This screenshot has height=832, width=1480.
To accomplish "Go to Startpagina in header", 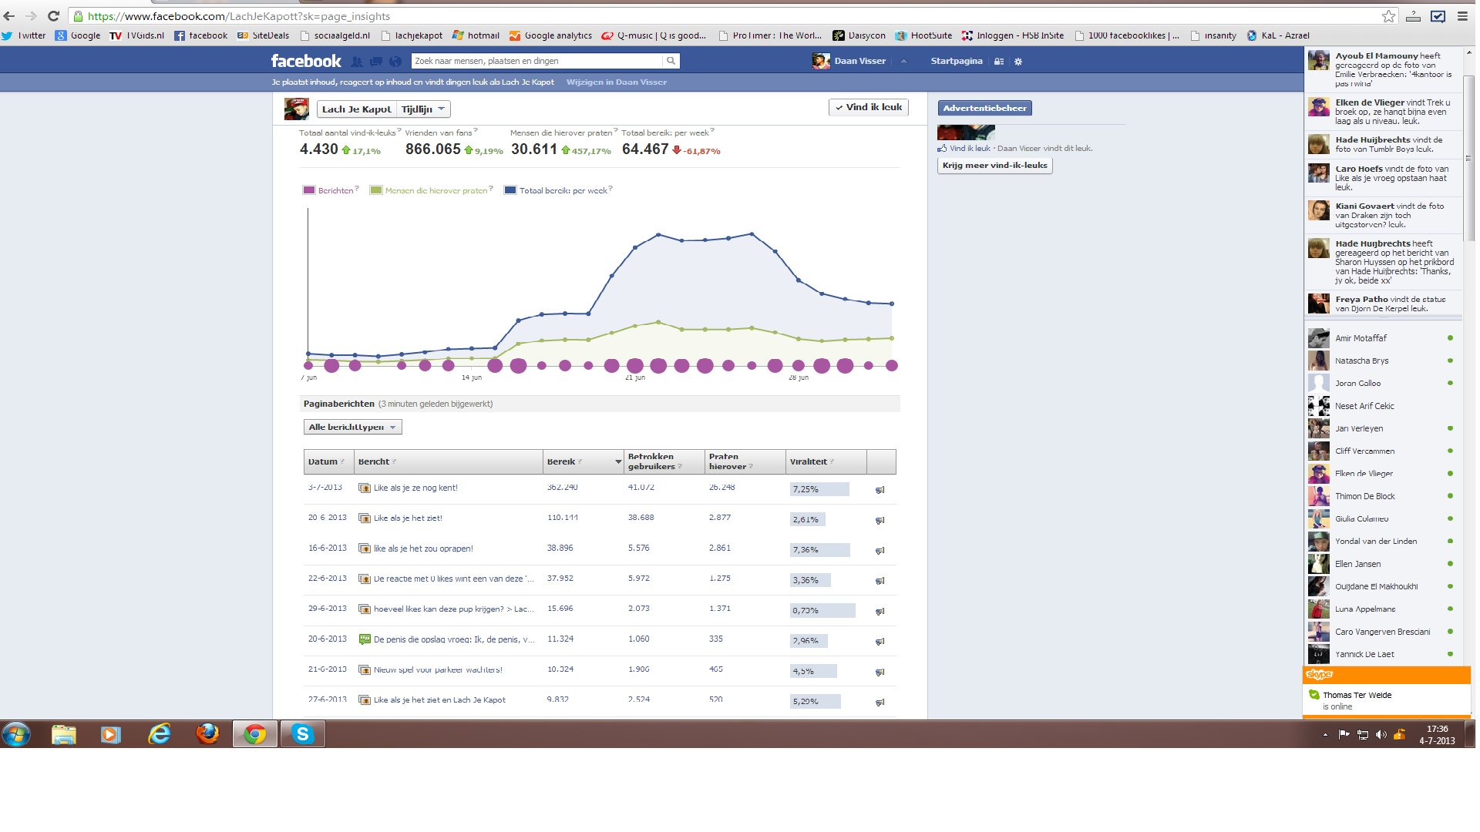I will tap(957, 62).
